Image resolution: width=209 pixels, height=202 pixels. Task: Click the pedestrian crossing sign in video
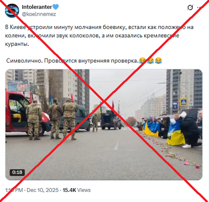184,102
